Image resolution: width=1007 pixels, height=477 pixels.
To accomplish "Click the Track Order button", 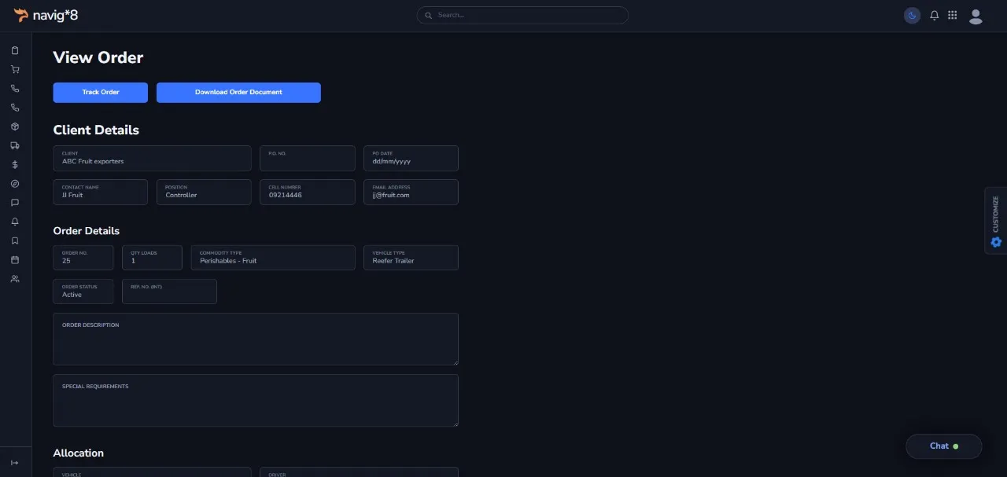I will point(101,93).
